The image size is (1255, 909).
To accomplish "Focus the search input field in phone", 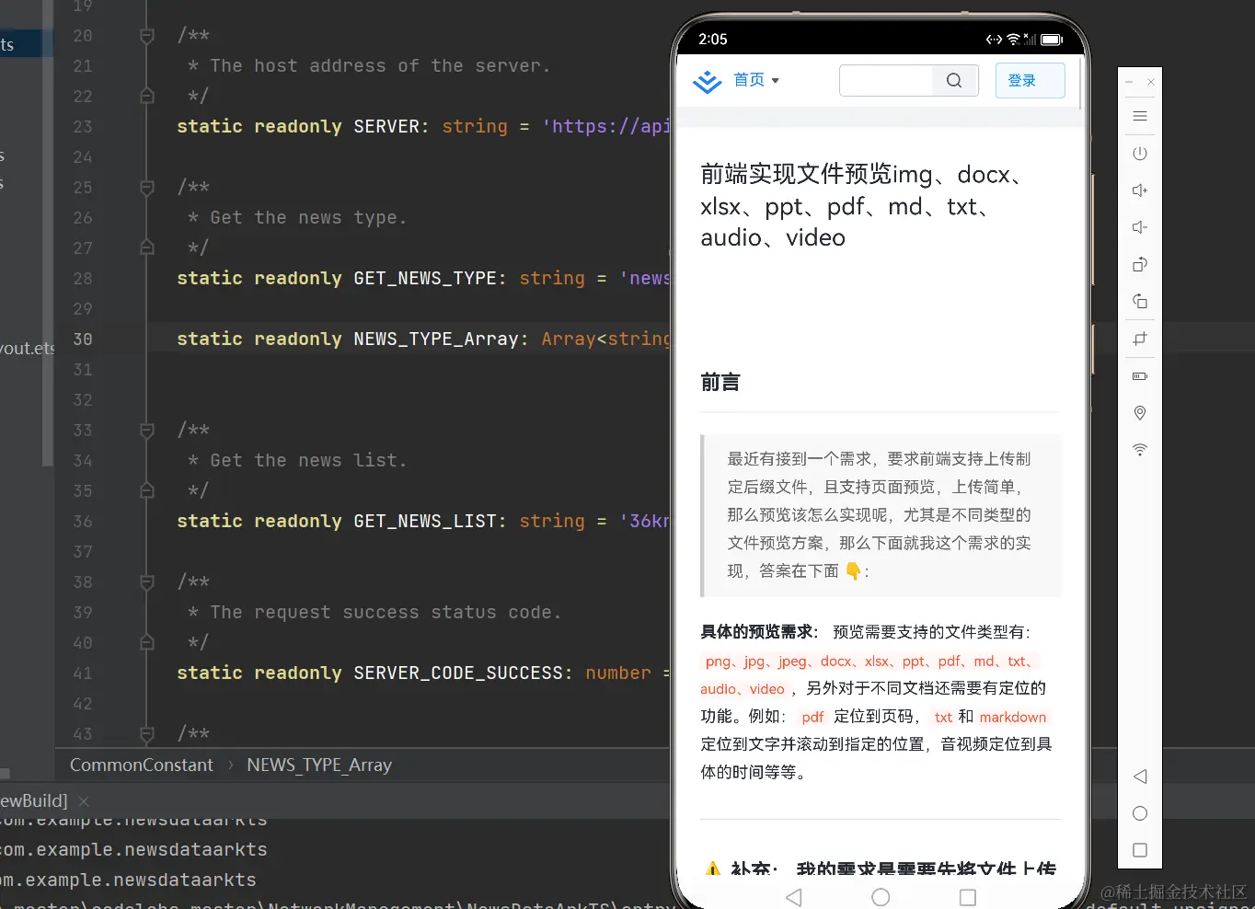I will [887, 81].
